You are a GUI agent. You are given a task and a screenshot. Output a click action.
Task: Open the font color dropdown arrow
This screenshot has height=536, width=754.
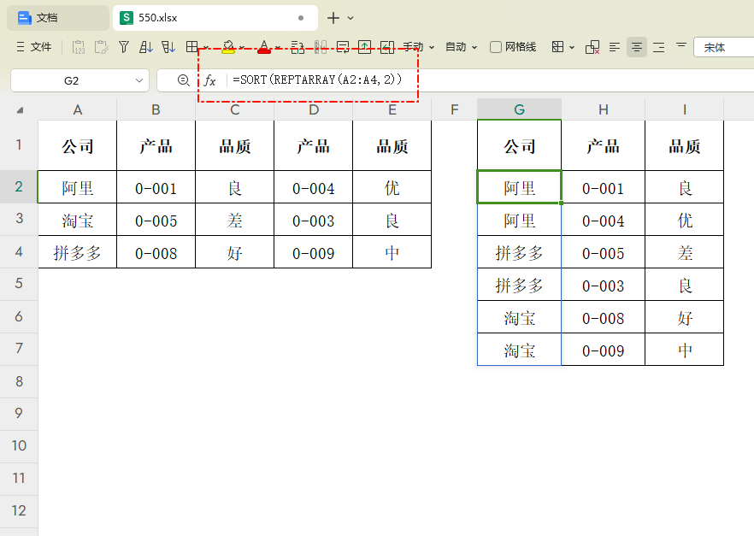(x=278, y=47)
